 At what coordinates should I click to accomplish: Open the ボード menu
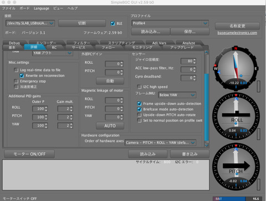click(x=24, y=8)
